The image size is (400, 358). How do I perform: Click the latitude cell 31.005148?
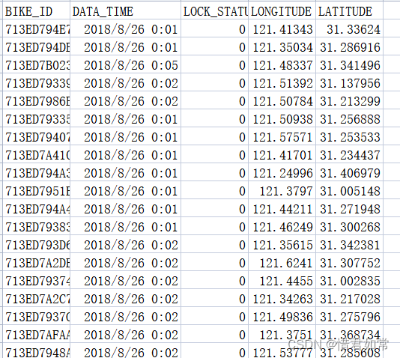[350, 190]
